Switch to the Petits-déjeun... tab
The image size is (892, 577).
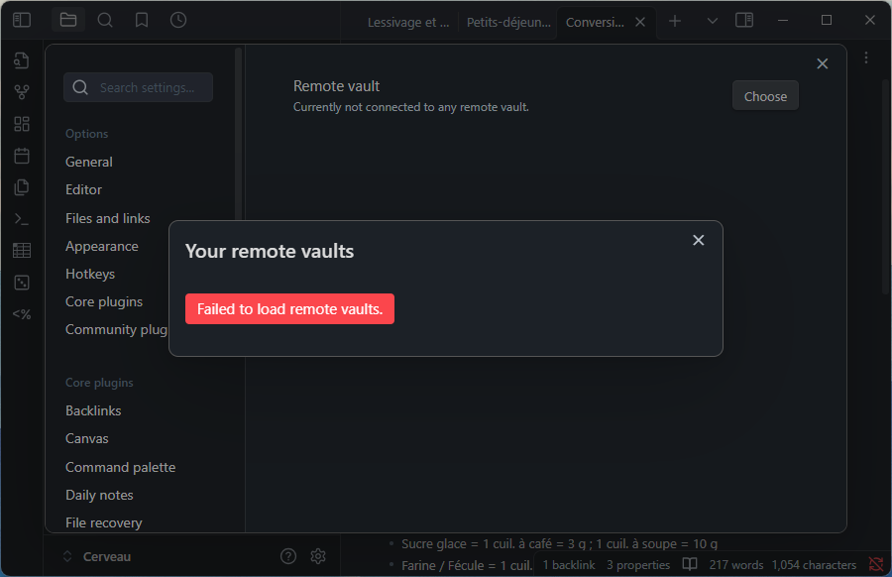[507, 22]
